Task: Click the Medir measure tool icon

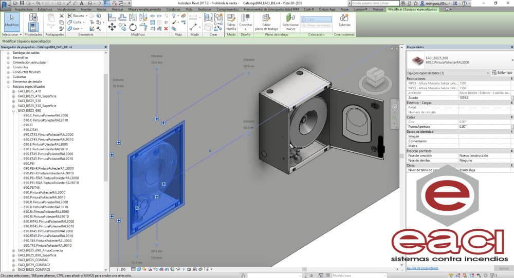Action: (193, 27)
